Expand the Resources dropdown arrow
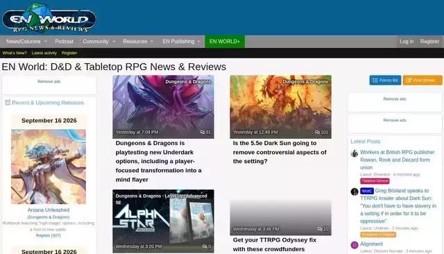This screenshot has height=254, width=444. [152, 42]
